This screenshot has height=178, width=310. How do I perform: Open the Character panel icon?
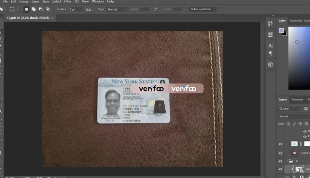[270, 46]
